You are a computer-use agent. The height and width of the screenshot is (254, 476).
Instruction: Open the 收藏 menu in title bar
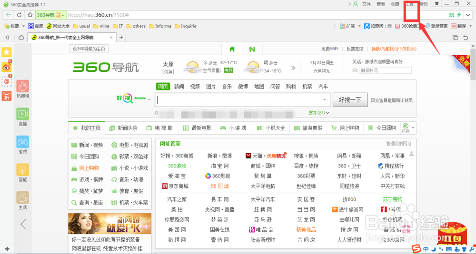(395, 4)
